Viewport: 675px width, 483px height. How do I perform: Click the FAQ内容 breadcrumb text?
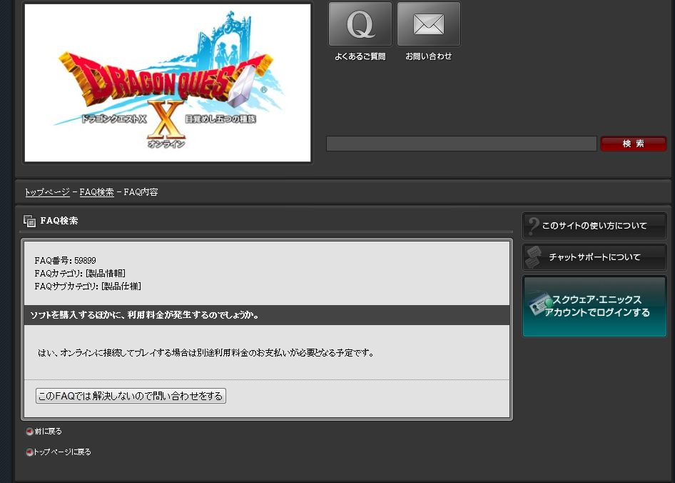(141, 192)
